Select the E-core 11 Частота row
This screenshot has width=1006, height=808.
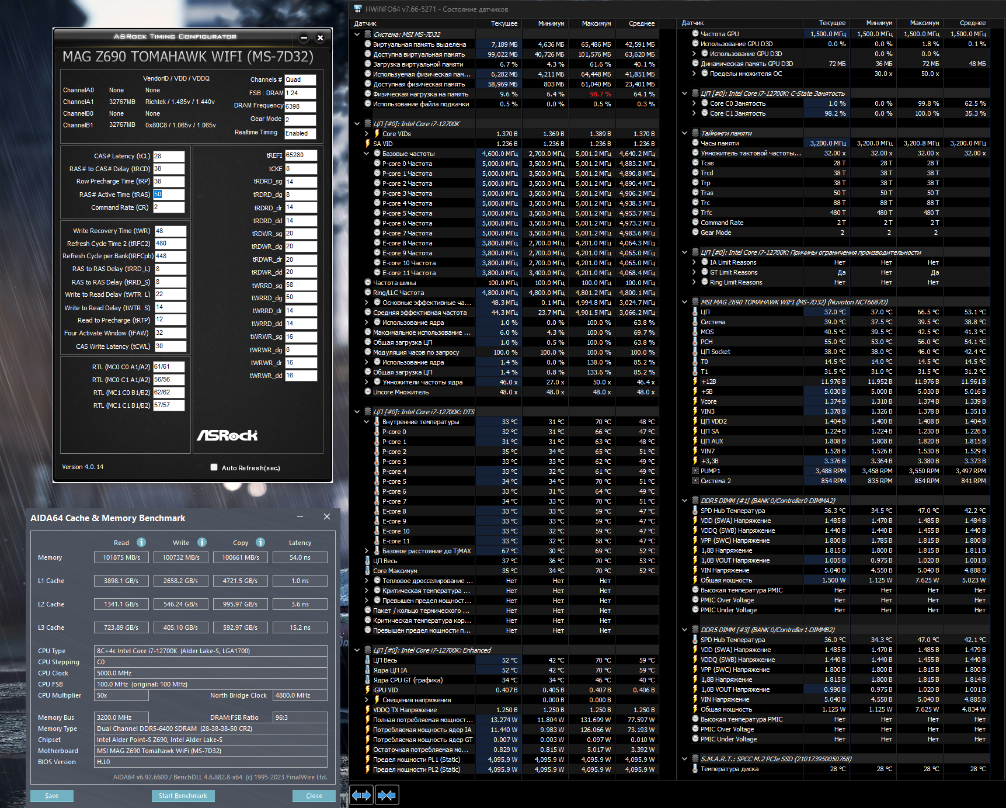505,273
